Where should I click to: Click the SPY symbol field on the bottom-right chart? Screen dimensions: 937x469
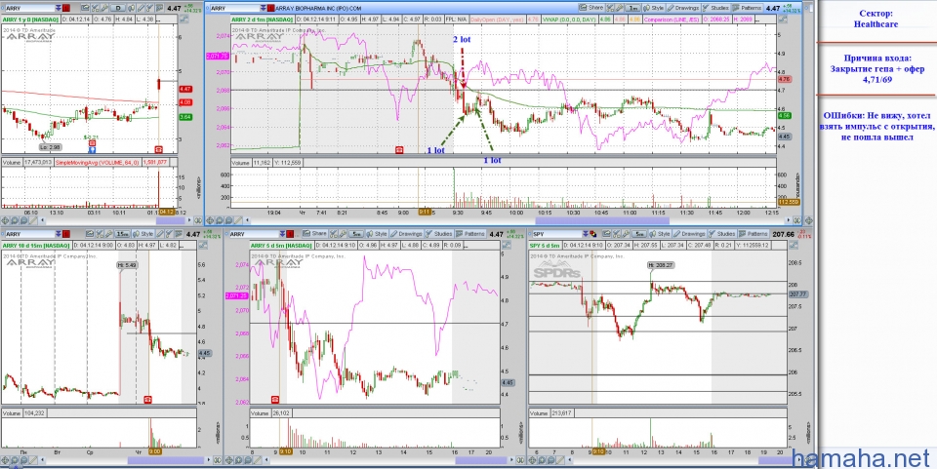click(x=557, y=234)
